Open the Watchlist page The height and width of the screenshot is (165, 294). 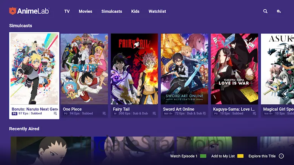coord(157,11)
